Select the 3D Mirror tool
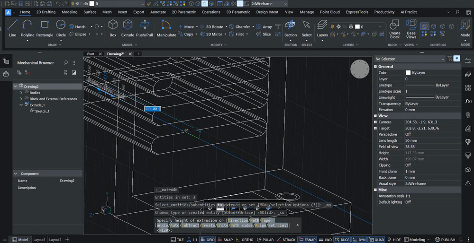Screen dimensions: 474x243 coord(211,35)
